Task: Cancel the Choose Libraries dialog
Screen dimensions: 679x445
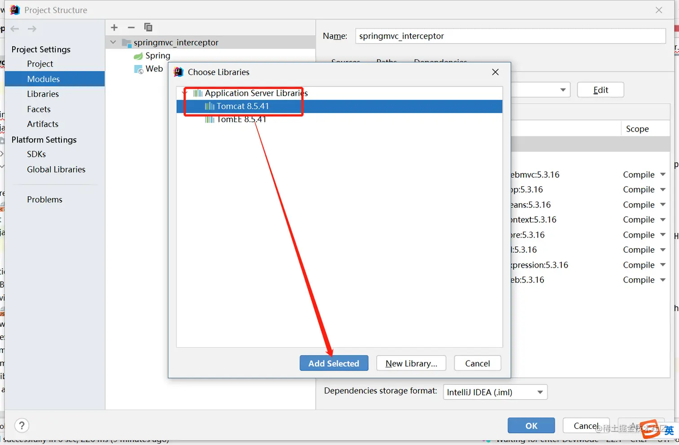Action: pyautogui.click(x=477, y=363)
